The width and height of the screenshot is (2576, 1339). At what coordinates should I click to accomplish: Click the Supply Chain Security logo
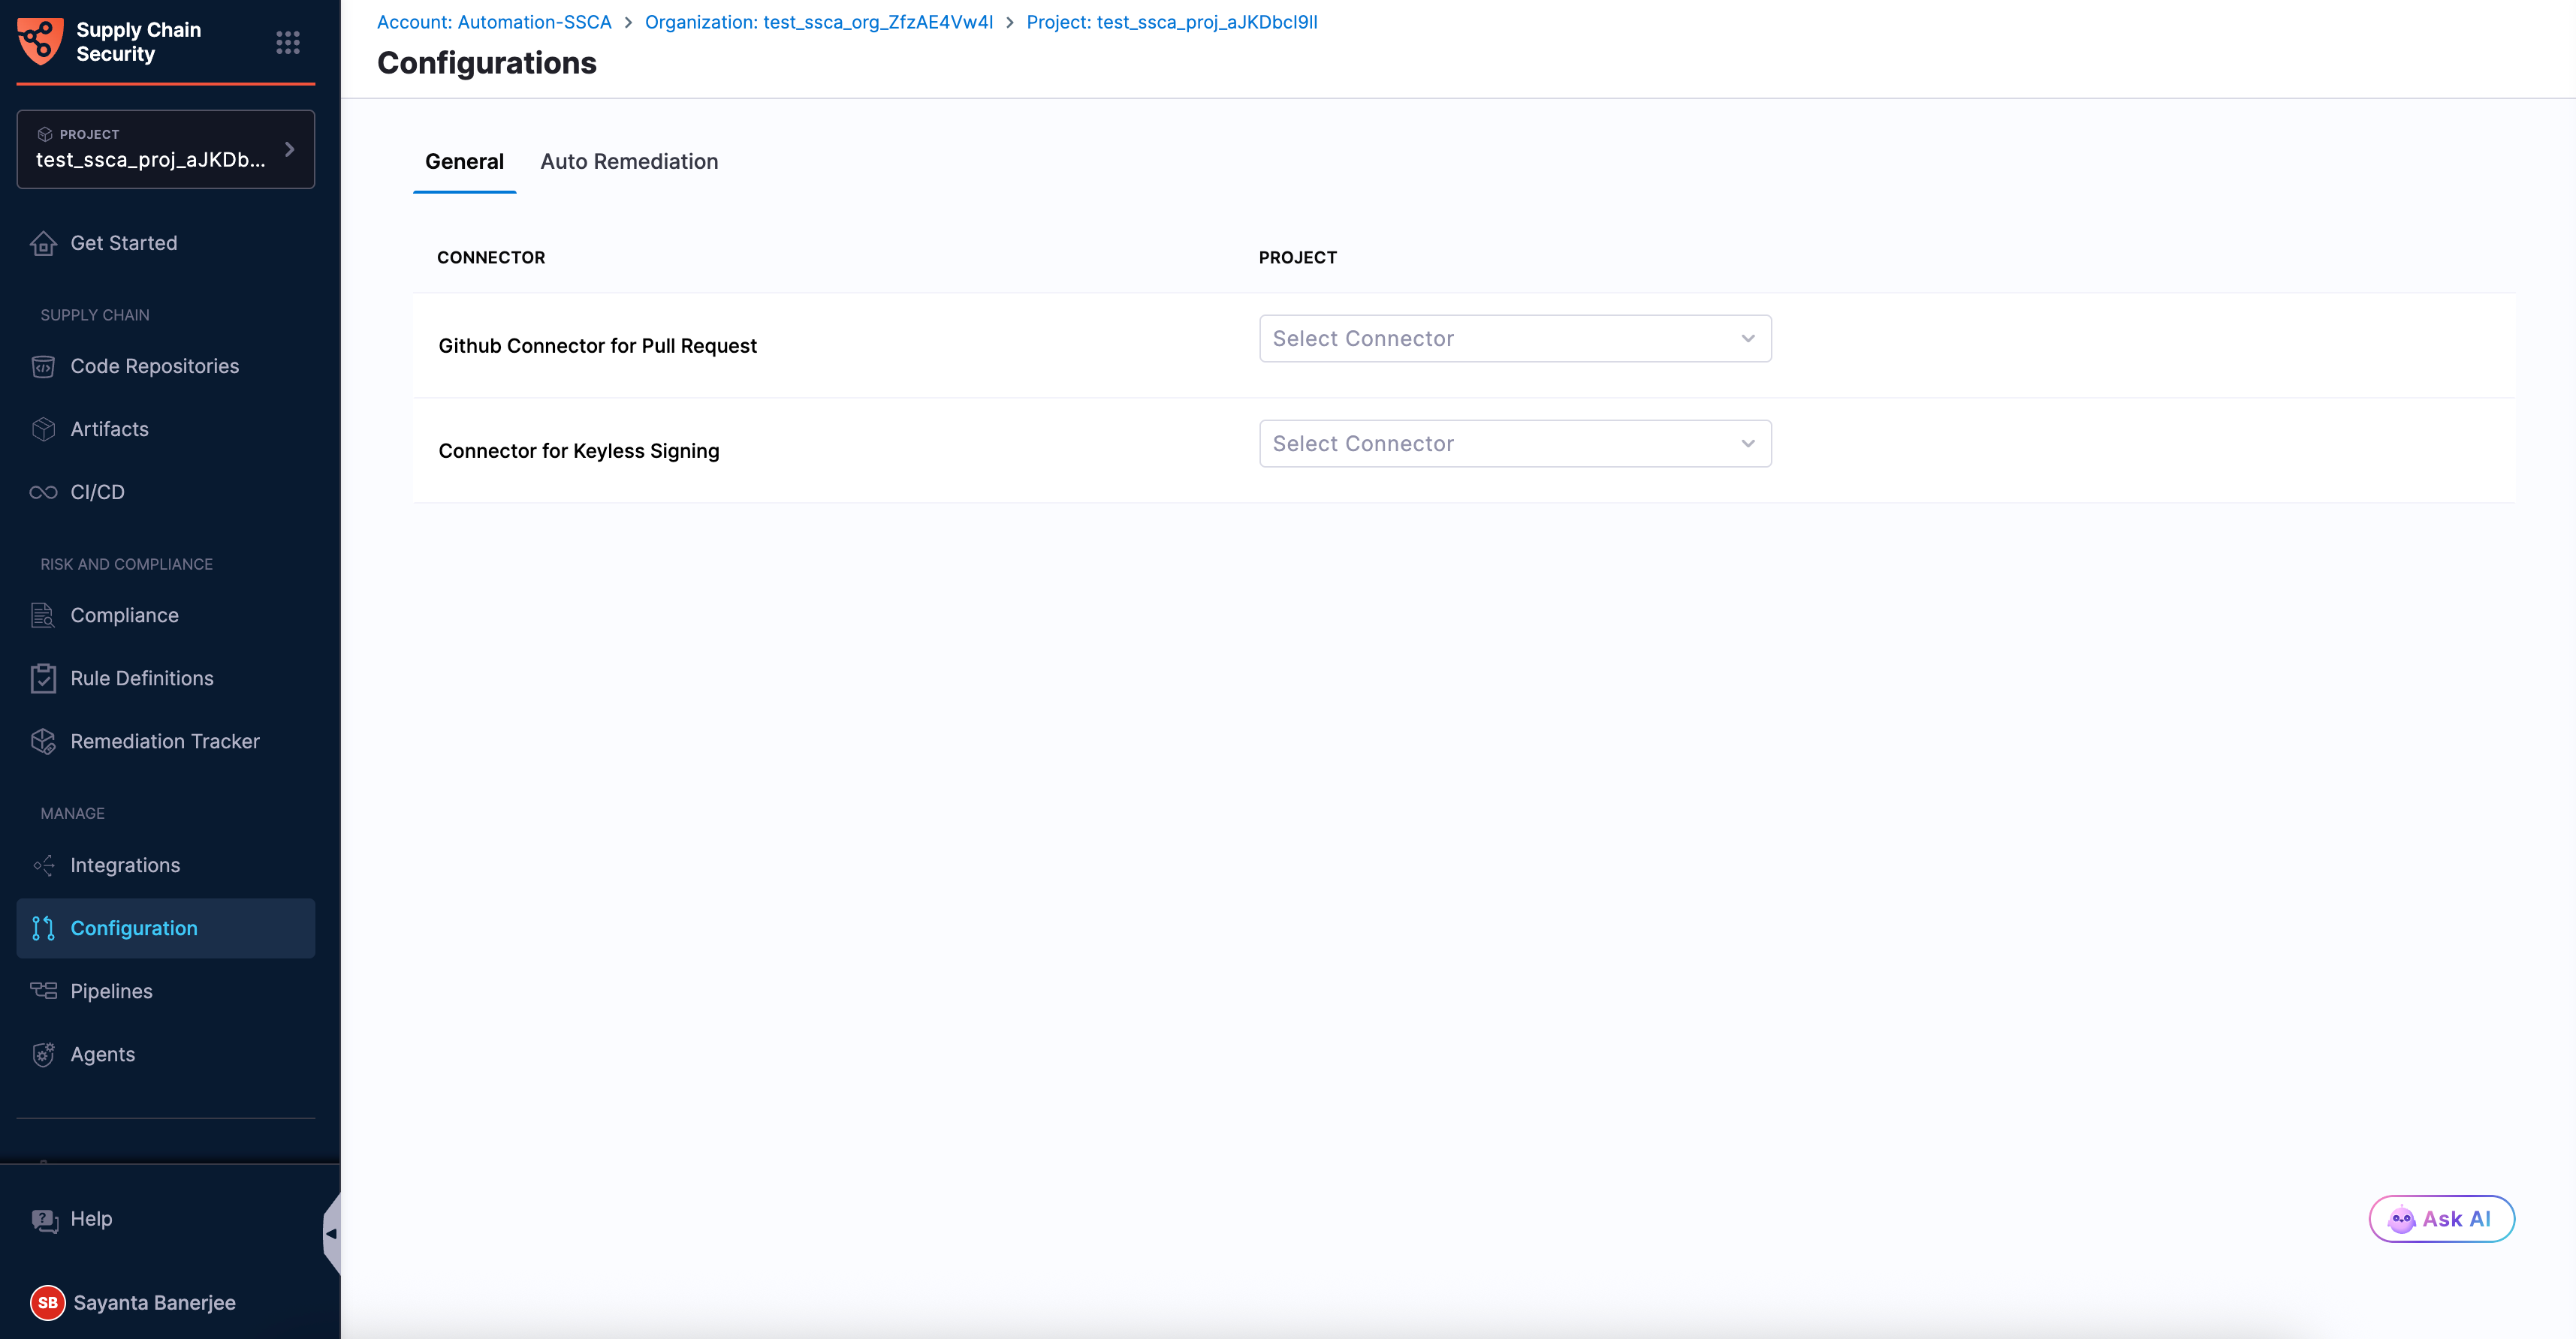(x=40, y=41)
